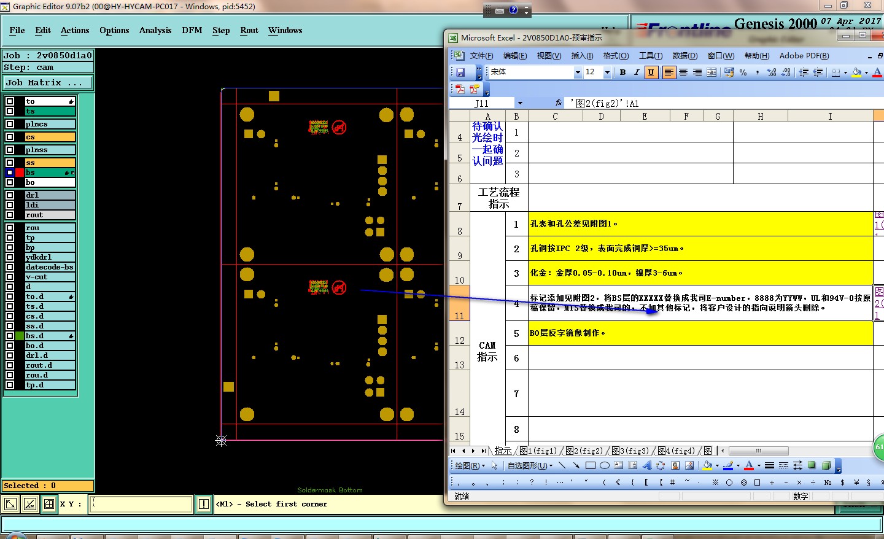Select layer row datecode-bs
The height and width of the screenshot is (539, 884).
[x=50, y=267]
